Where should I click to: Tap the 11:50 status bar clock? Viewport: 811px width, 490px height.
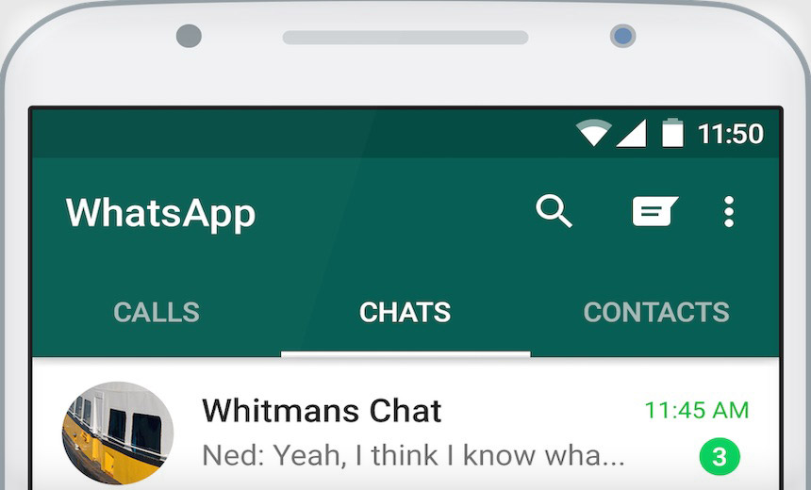tap(730, 134)
